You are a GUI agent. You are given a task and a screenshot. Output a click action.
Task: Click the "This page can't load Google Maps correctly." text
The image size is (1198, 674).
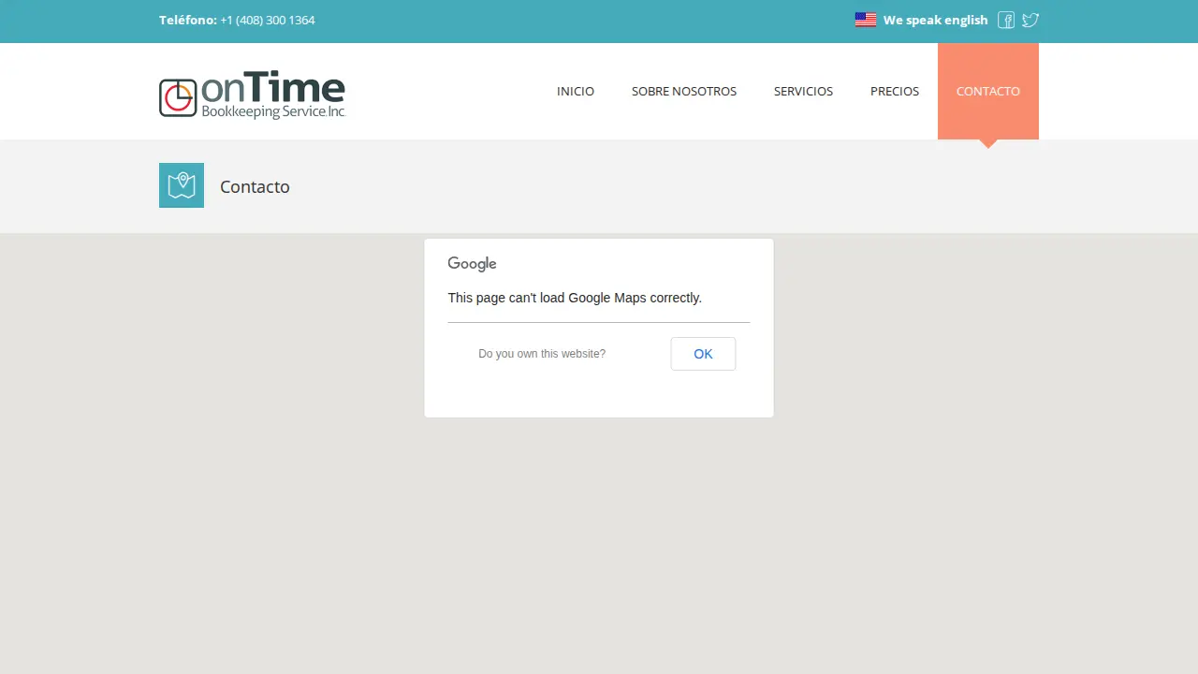[x=575, y=298]
